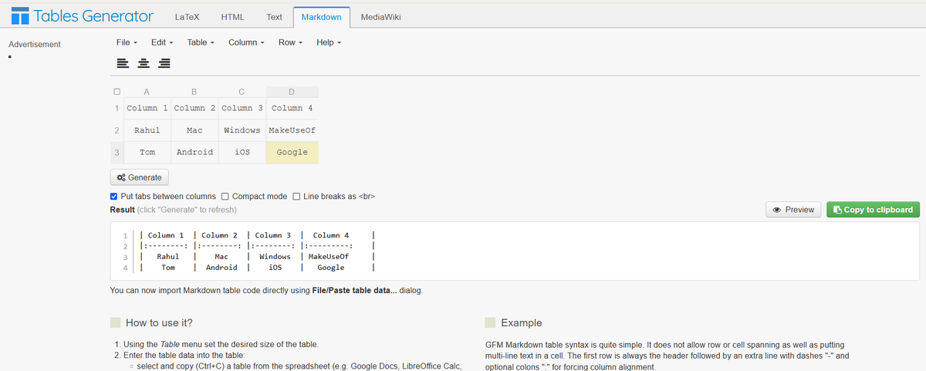Enable Compact mode option
This screenshot has width=926, height=371.
tap(226, 196)
